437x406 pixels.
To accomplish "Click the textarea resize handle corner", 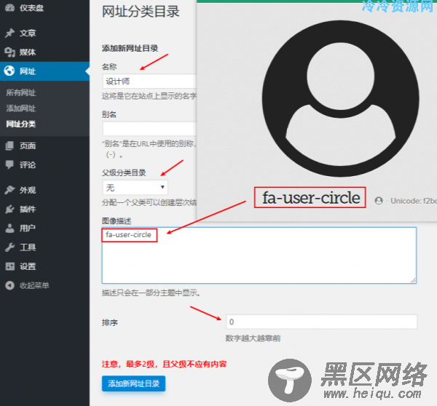I will click(413, 280).
